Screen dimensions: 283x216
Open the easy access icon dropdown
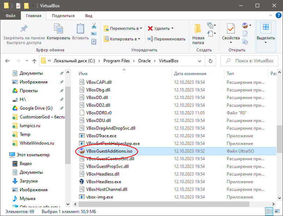[212, 34]
